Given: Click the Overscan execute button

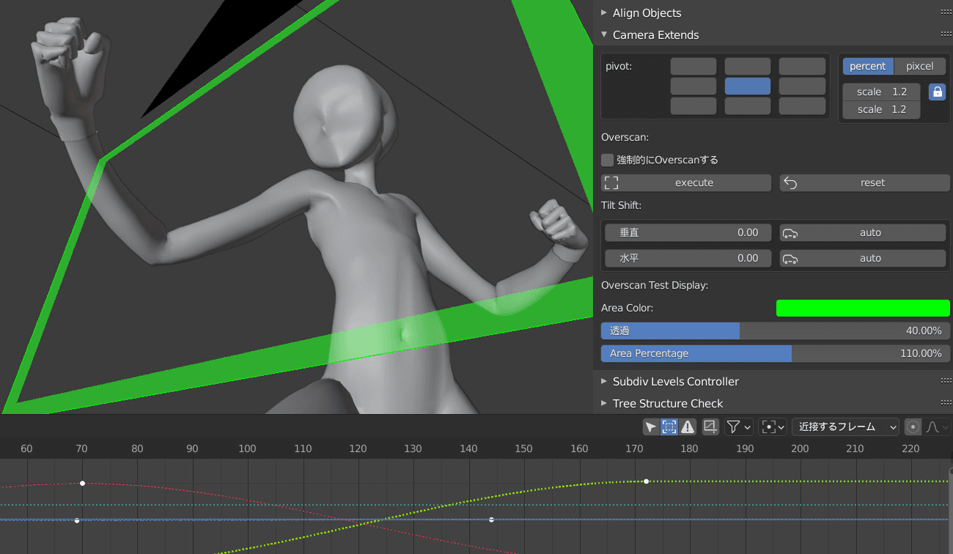Looking at the screenshot, I should click(x=686, y=182).
